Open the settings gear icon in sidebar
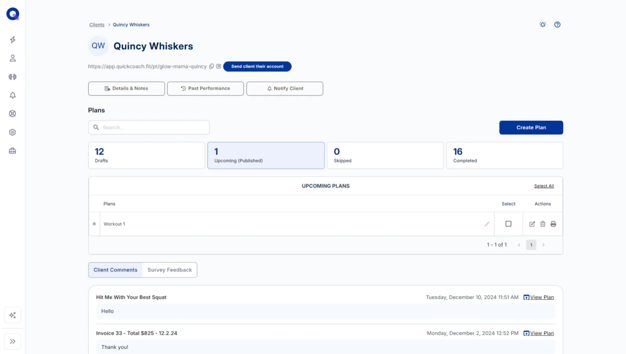This screenshot has width=626, height=354. click(x=13, y=132)
